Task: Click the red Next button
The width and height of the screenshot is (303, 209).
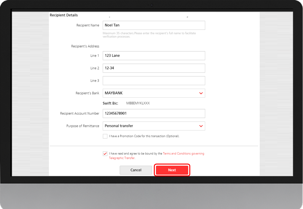Action: click(x=172, y=170)
